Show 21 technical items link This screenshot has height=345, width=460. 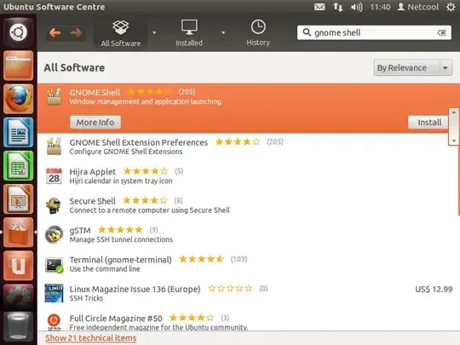coord(91,338)
